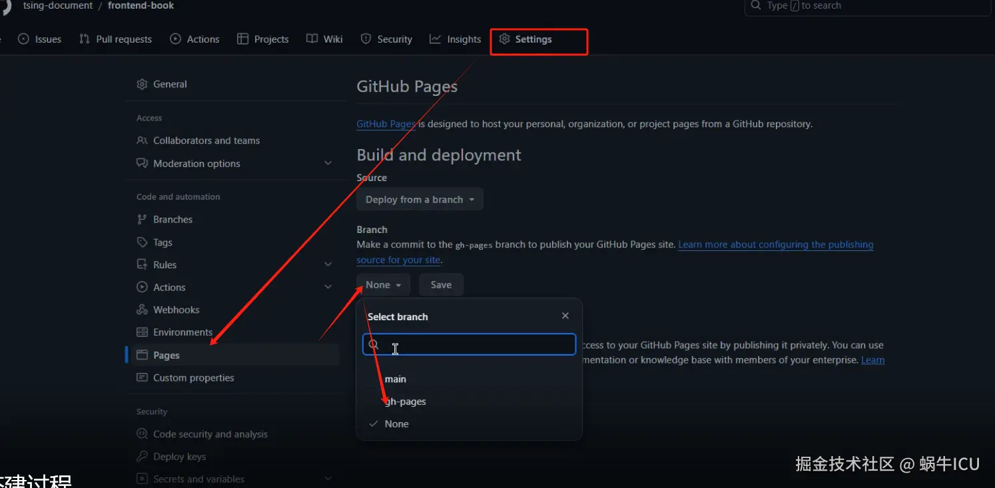The width and height of the screenshot is (995, 488).
Task: Click the gear icon beside General in sidebar
Action: tap(142, 84)
